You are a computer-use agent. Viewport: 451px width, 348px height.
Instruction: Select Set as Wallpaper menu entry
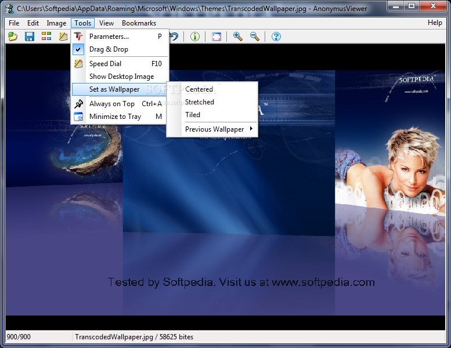pos(119,89)
